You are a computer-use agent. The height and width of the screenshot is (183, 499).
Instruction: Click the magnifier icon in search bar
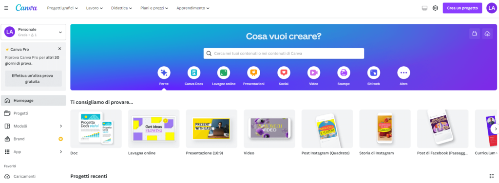209,54
